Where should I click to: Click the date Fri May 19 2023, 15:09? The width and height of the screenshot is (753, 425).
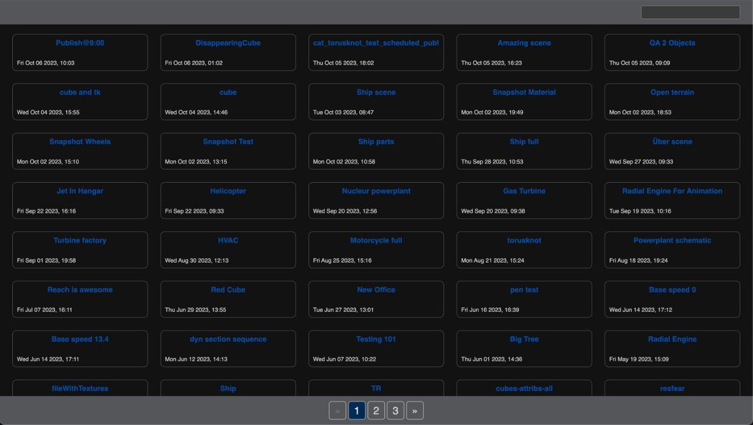coord(639,359)
